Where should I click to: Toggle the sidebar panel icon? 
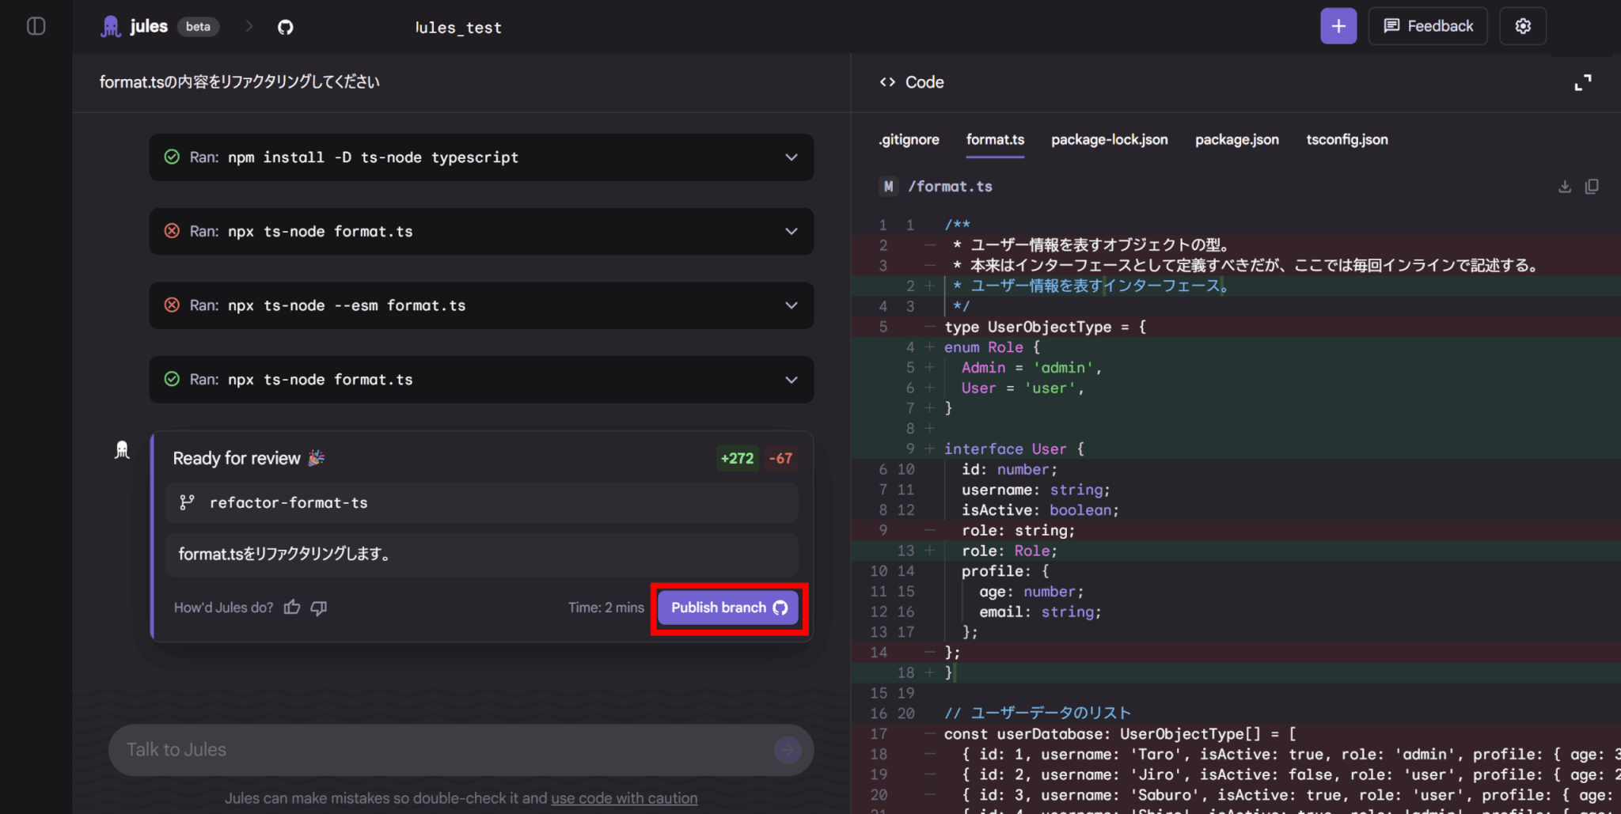tap(36, 26)
